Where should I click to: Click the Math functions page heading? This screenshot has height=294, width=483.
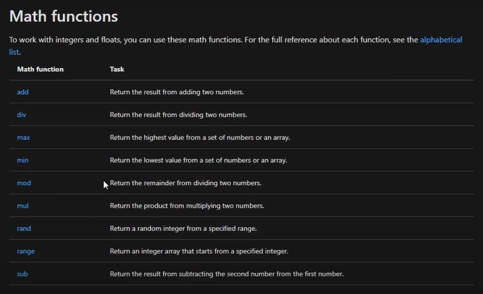click(x=64, y=16)
